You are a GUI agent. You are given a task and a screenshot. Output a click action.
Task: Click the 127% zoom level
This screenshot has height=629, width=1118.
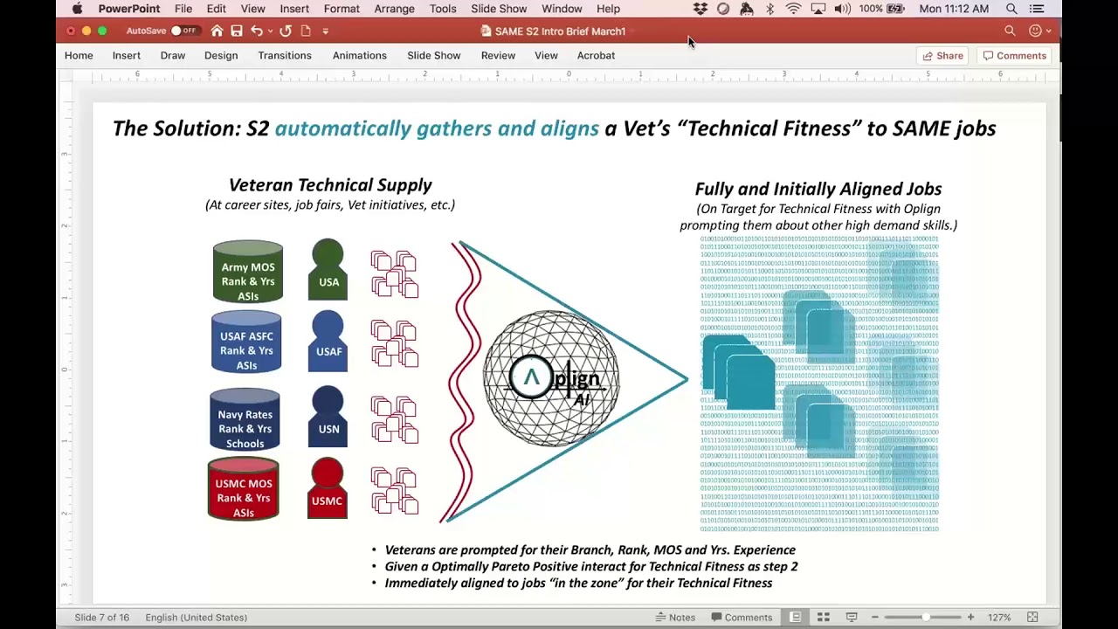point(999,618)
